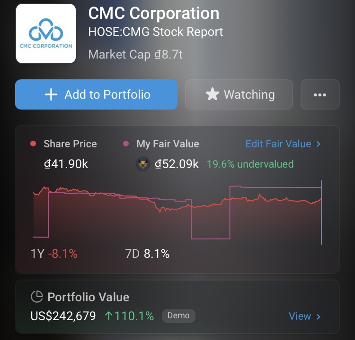Click the blue vertical marker on the chart
The width and height of the screenshot is (355, 340).
pyautogui.click(x=321, y=212)
